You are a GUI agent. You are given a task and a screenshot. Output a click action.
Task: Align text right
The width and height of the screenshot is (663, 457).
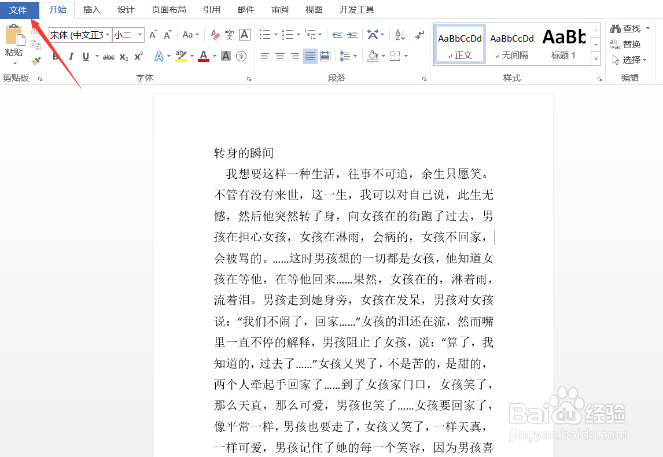point(295,56)
